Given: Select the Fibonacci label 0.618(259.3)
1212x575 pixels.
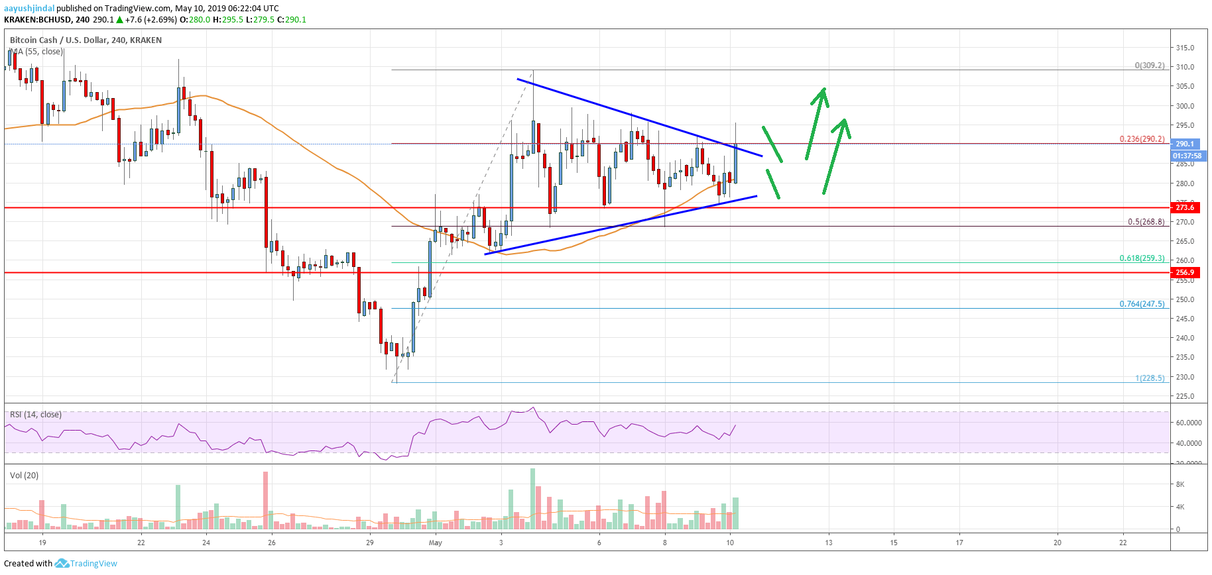Looking at the screenshot, I should [1142, 258].
